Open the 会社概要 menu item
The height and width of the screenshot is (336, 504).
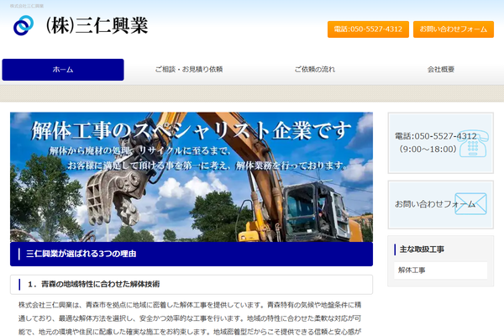[x=441, y=70]
